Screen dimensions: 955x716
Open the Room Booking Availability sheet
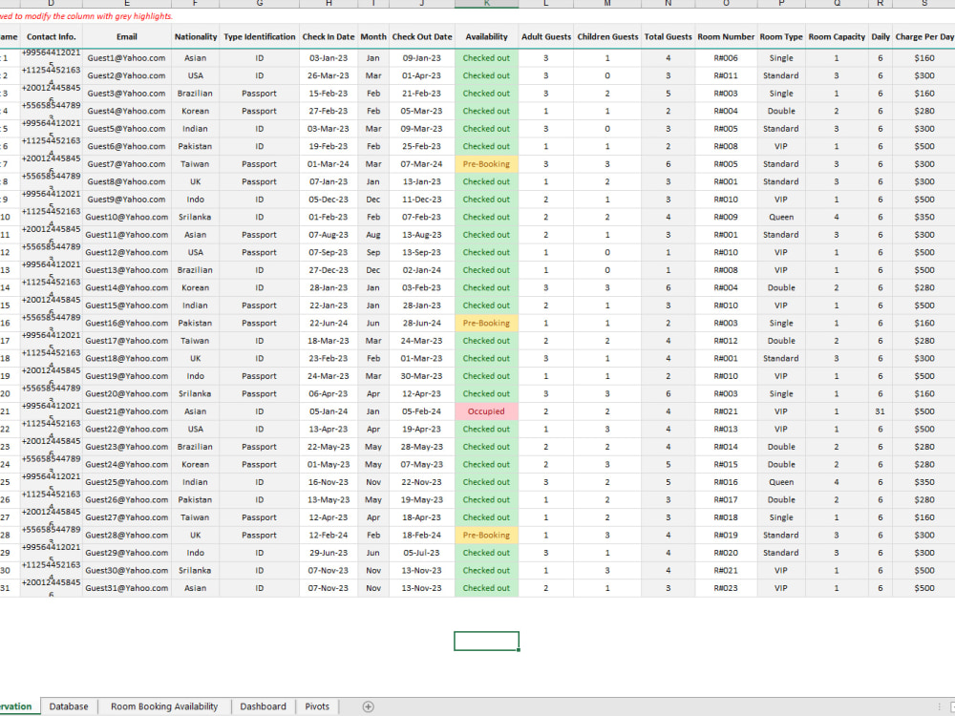click(x=164, y=706)
